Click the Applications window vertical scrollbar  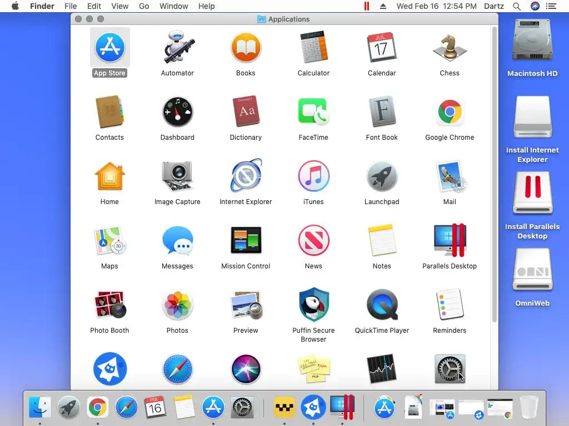494,175
